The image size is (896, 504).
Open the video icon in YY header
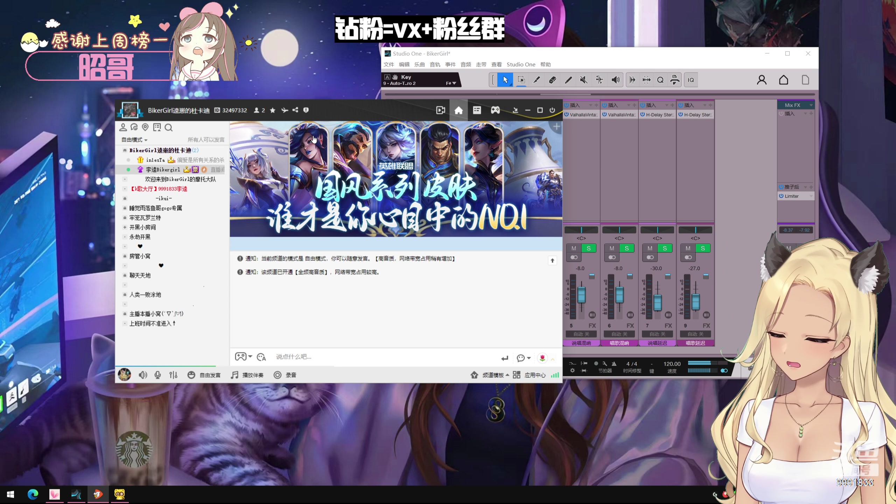click(441, 110)
